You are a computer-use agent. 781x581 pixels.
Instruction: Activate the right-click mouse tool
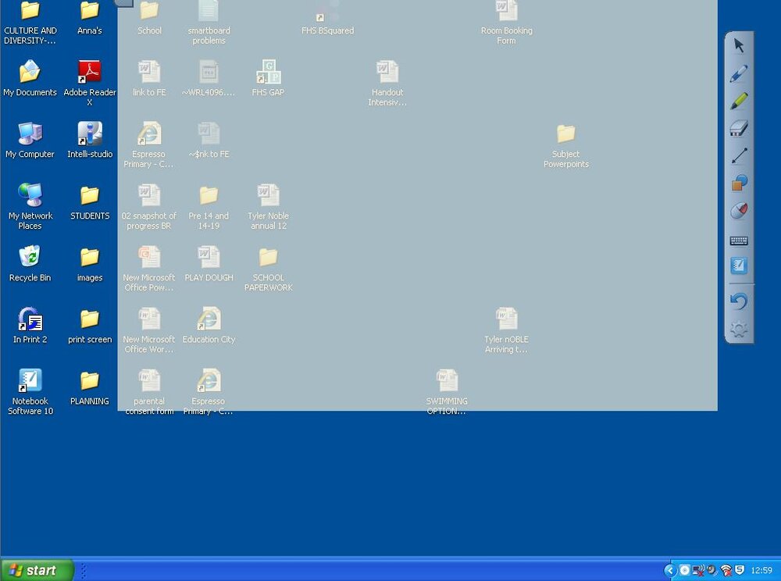pyautogui.click(x=739, y=210)
